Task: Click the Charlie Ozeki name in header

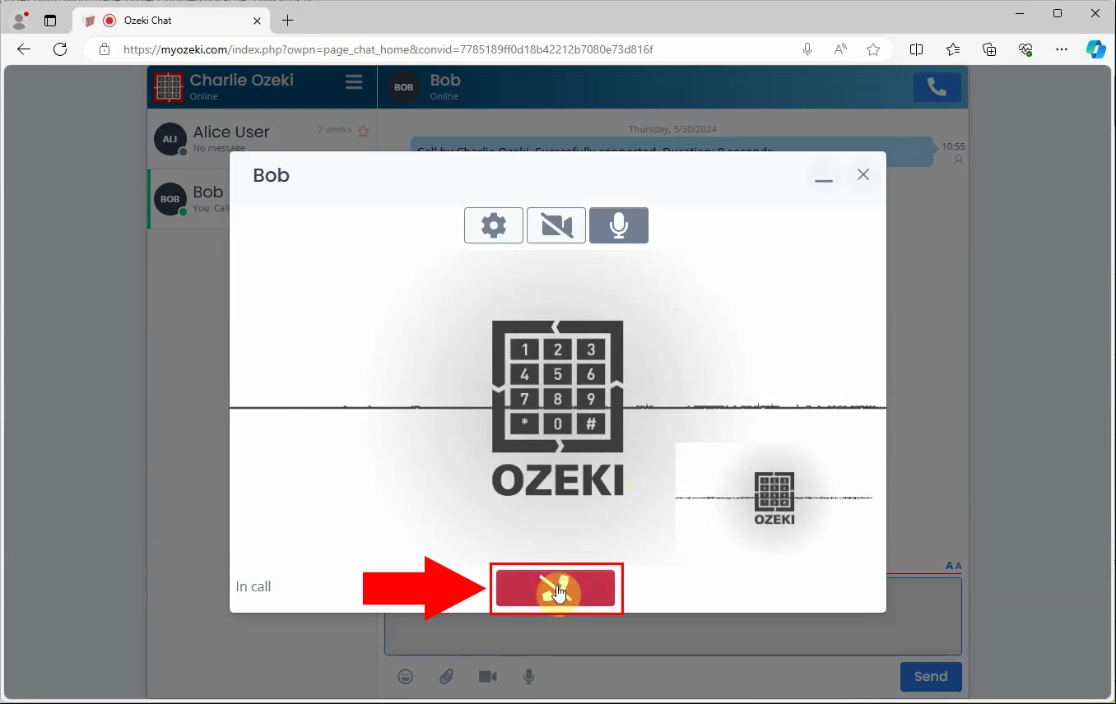Action: coord(242,80)
